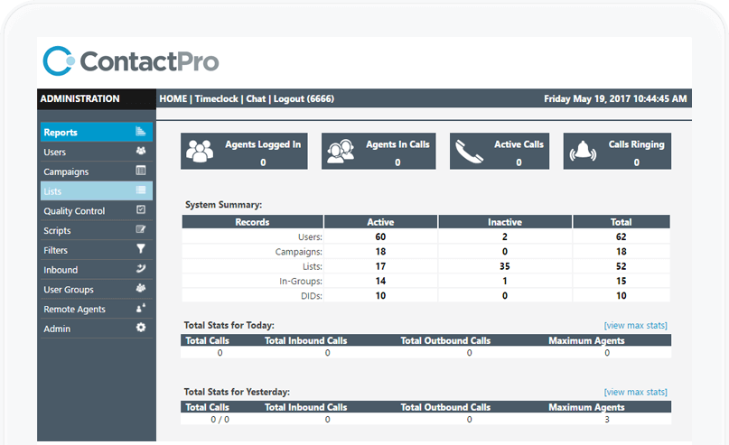
Task: Click the Admin gear icon
Action: click(x=140, y=328)
